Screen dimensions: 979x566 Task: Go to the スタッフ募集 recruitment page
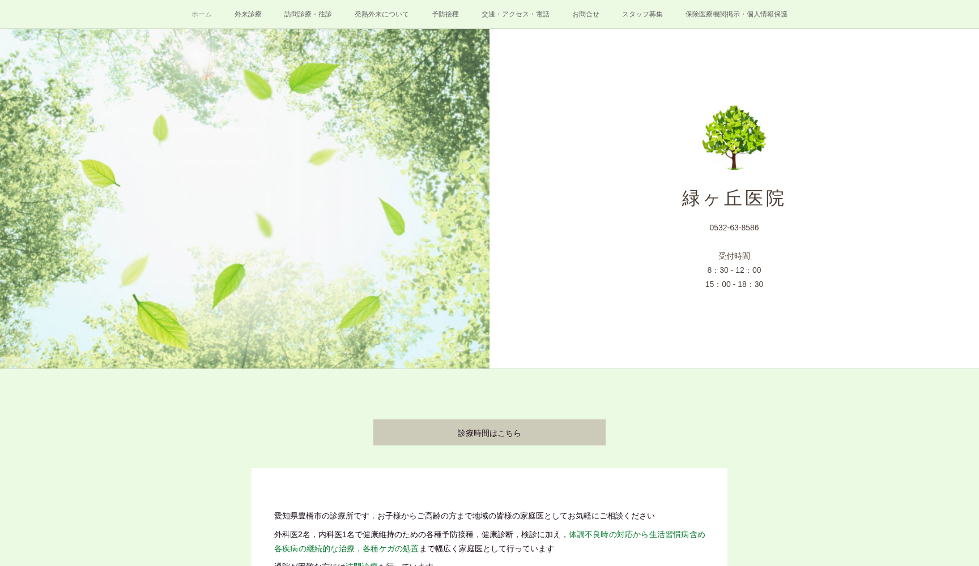(642, 14)
